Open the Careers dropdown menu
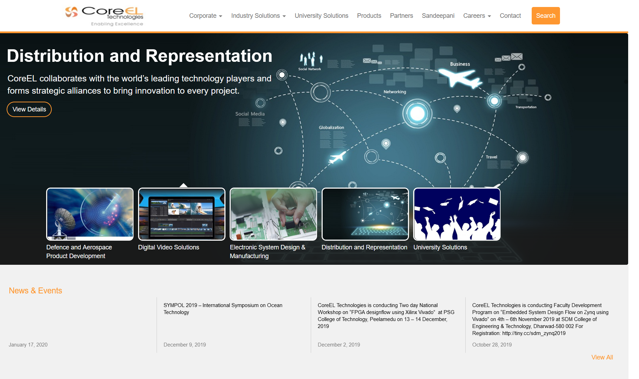The height and width of the screenshot is (379, 639). pos(477,16)
